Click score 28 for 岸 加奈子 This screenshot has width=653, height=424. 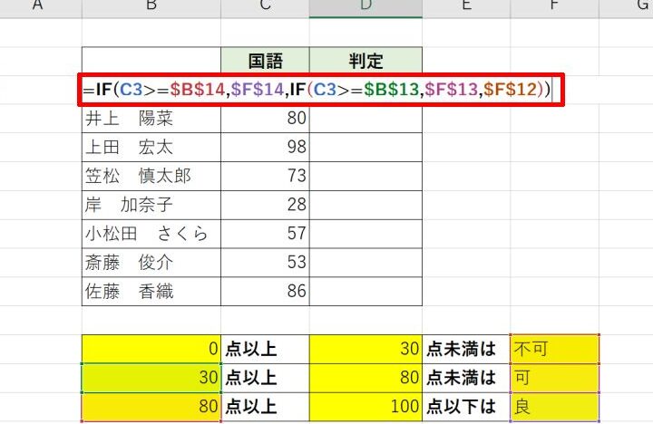pos(265,205)
